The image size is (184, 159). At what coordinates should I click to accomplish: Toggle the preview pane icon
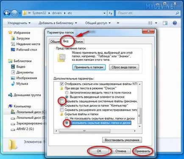(165, 23)
